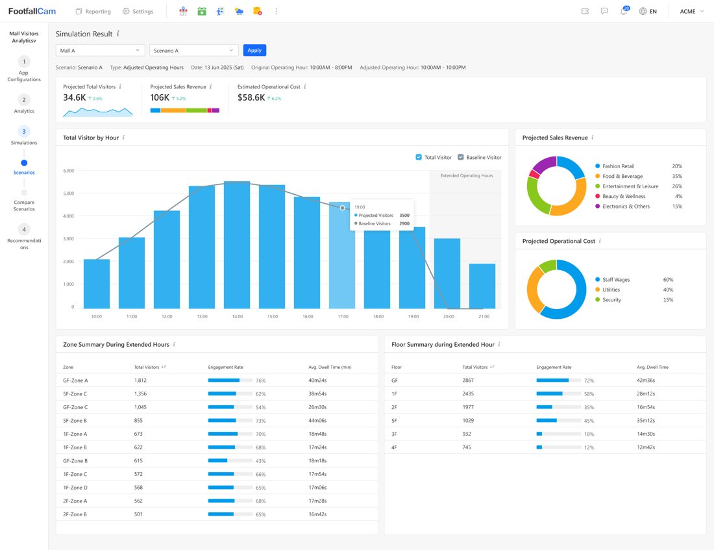The image size is (714, 550).
Task: Click Staff Wages blue legend dot
Action: point(597,279)
